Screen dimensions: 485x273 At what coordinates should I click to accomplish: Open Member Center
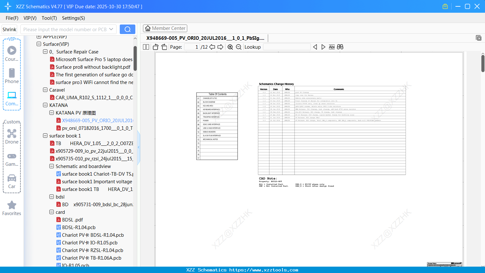(x=165, y=28)
